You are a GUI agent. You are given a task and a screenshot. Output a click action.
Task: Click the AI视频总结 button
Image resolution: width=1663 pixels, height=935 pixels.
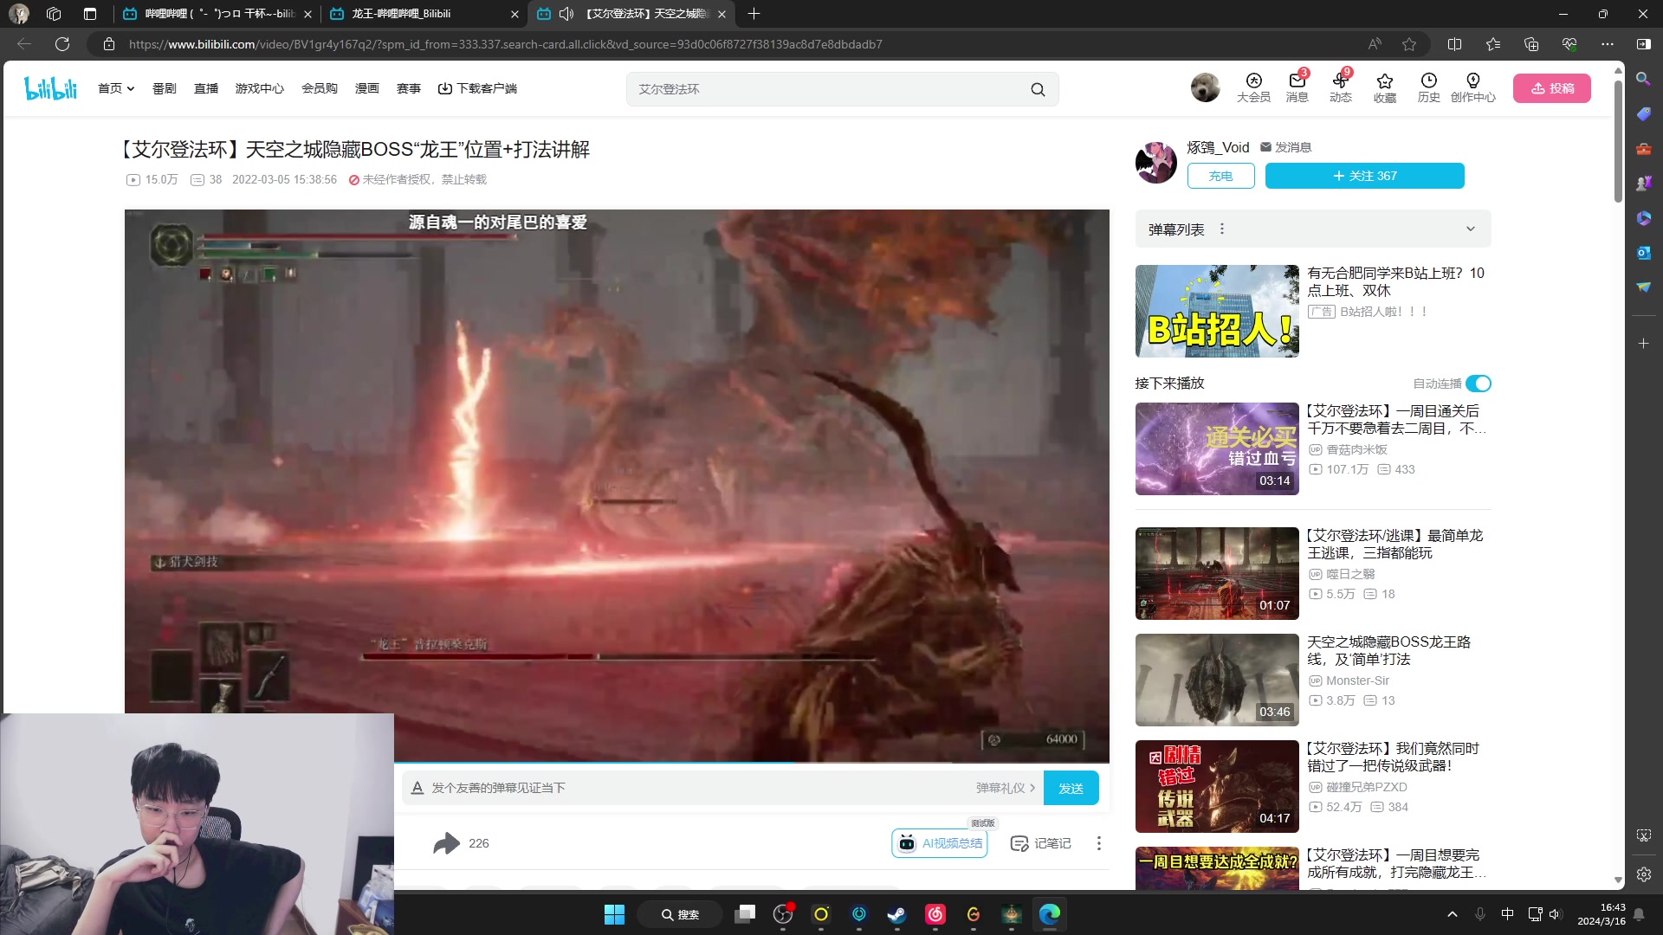[940, 843]
